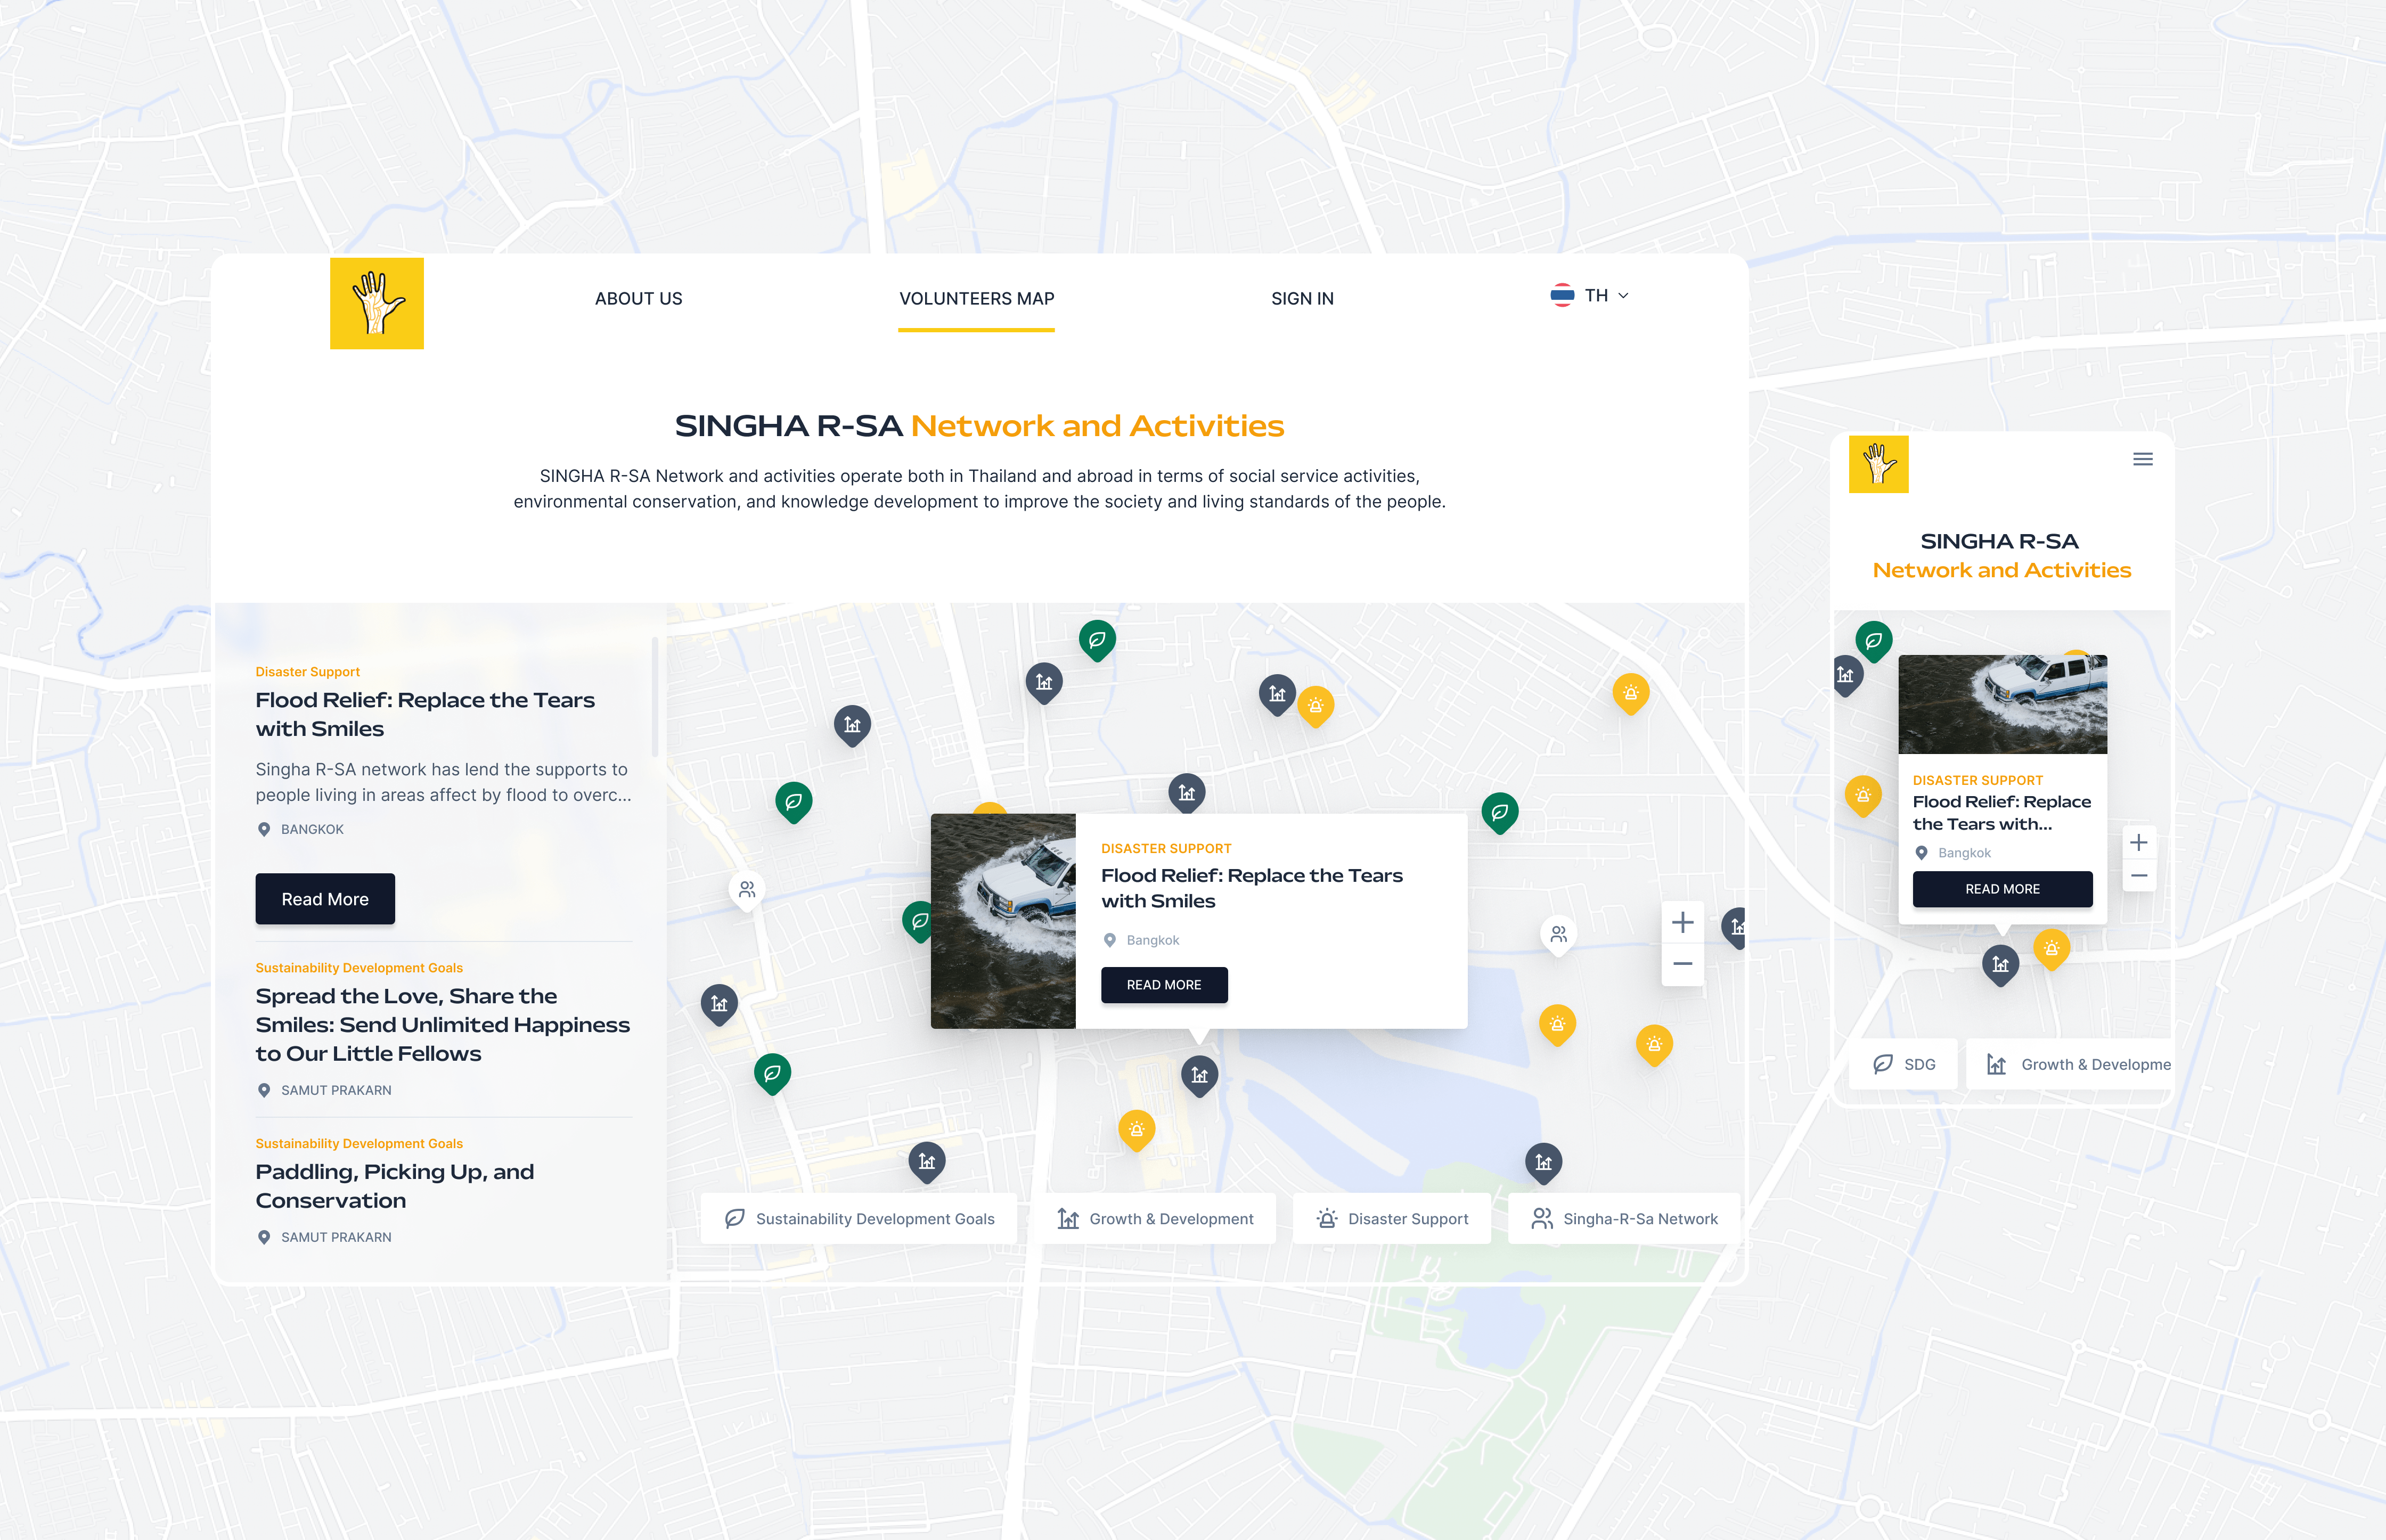This screenshot has width=2386, height=1540.
Task: Zoom in on the mobile map
Action: click(2138, 842)
